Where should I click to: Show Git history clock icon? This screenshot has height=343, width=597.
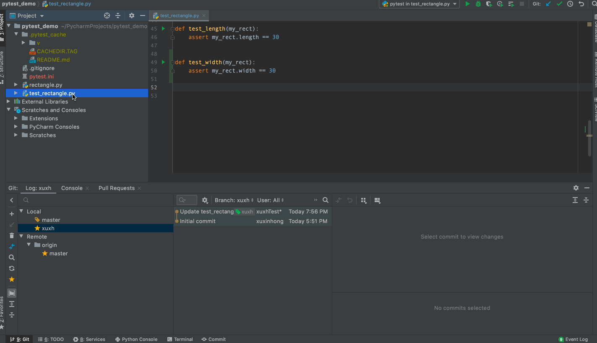tap(570, 4)
